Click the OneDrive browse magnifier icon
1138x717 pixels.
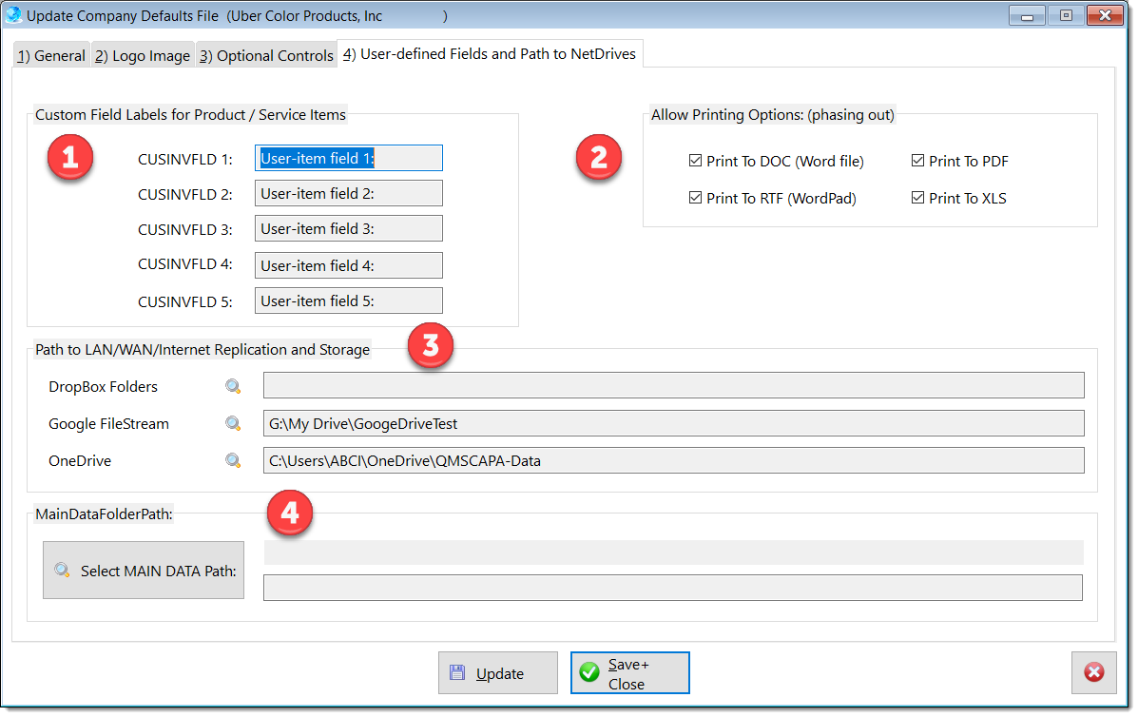click(233, 461)
